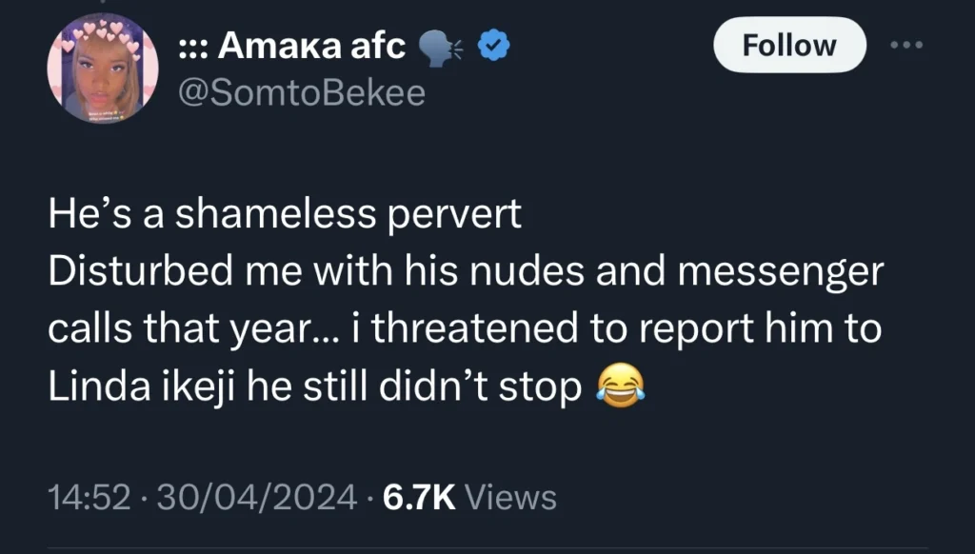Open the profile by clicking 'Amaka afc'

point(310,44)
